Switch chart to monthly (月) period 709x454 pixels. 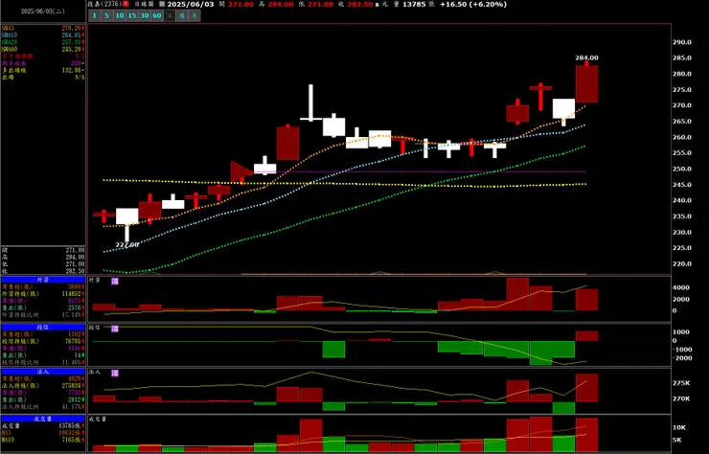pyautogui.click(x=194, y=16)
